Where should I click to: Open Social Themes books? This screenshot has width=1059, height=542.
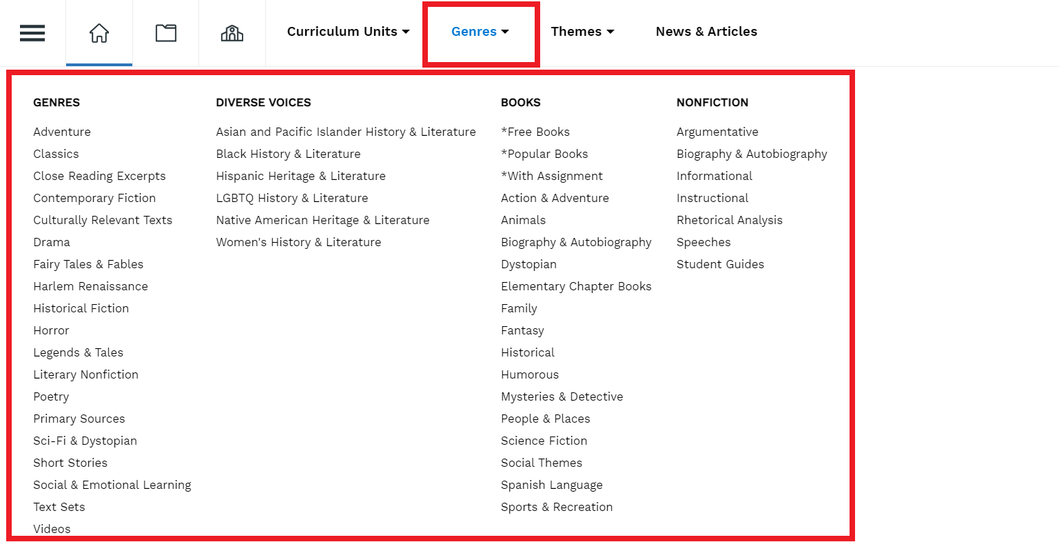(x=542, y=463)
